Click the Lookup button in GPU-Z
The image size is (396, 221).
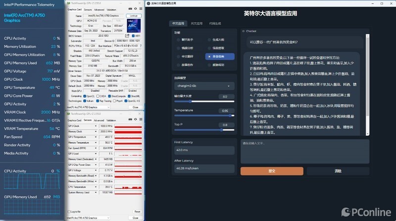pos(134,16)
